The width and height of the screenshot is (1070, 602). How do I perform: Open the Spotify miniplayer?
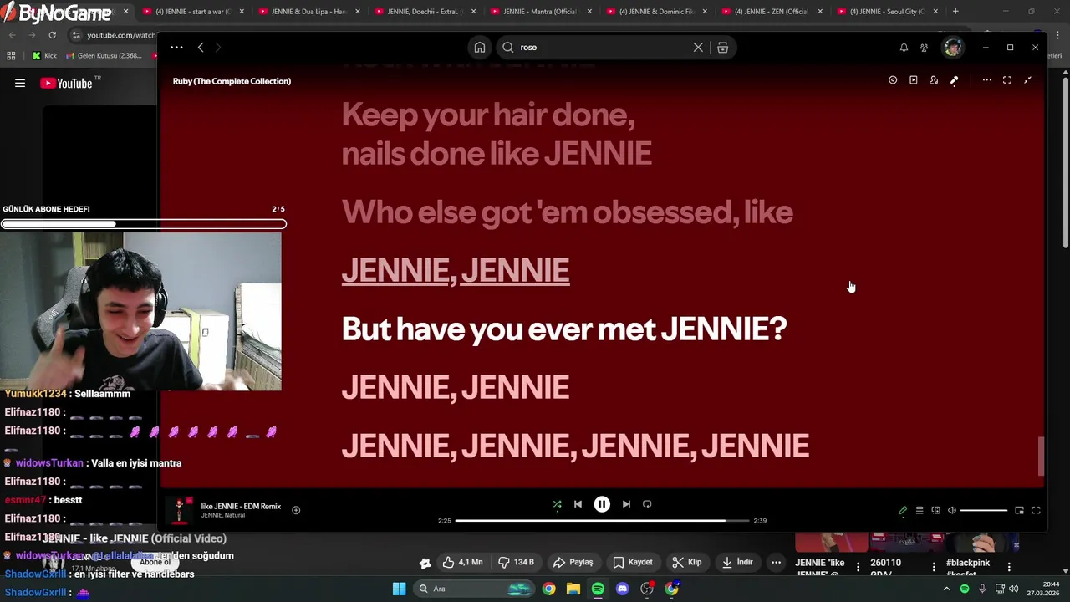[1019, 510]
